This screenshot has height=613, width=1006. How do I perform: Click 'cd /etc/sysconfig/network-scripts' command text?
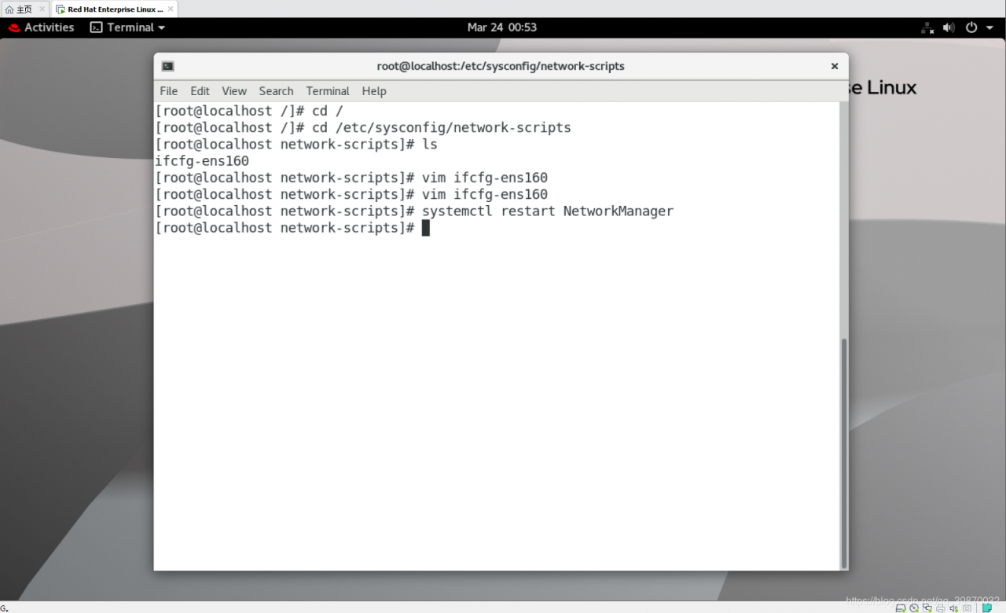tap(442, 128)
